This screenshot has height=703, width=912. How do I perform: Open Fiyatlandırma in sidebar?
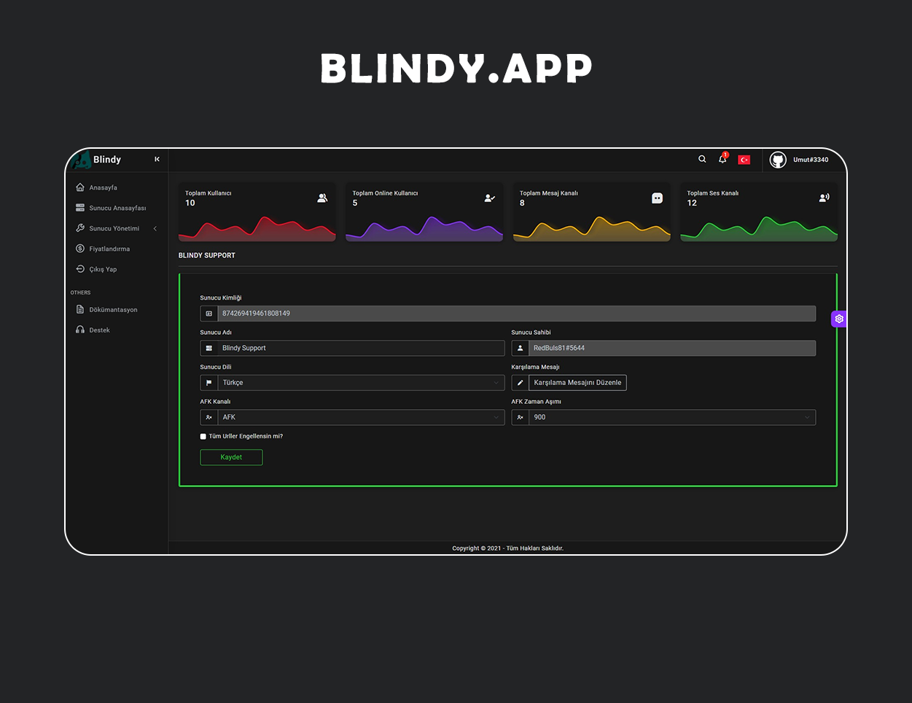(109, 249)
